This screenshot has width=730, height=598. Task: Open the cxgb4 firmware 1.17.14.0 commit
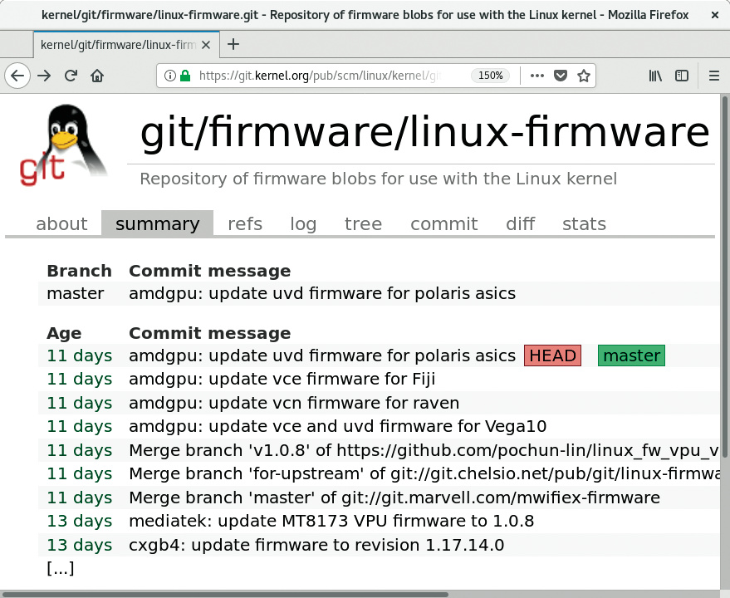316,545
